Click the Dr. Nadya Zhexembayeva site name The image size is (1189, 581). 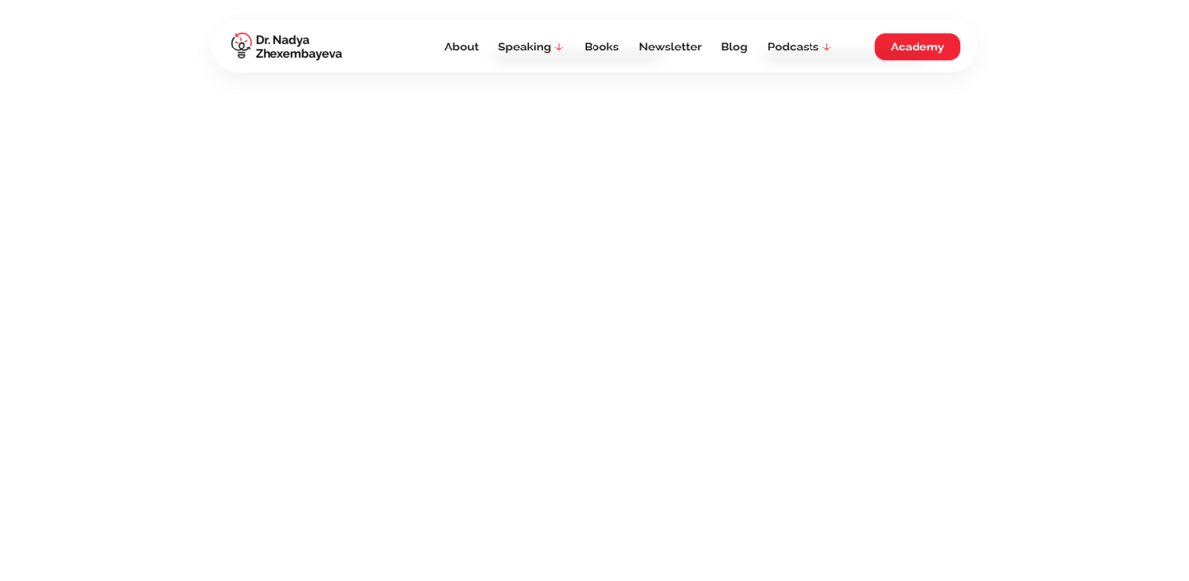297,47
